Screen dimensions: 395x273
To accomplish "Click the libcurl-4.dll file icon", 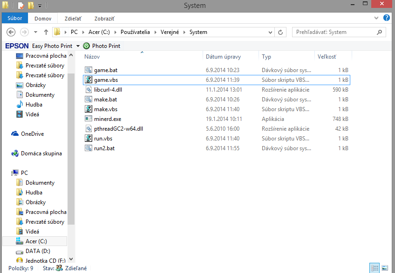I will tap(89, 90).
